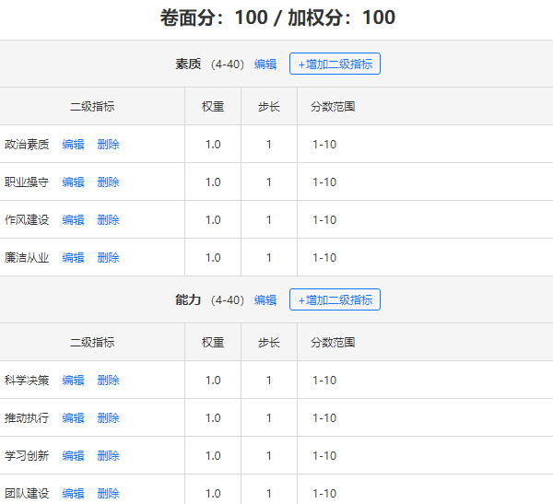Delete the 廉洁从业 indicator

point(108,257)
